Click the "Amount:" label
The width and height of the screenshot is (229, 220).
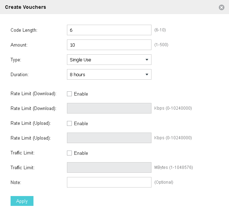coord(19,45)
